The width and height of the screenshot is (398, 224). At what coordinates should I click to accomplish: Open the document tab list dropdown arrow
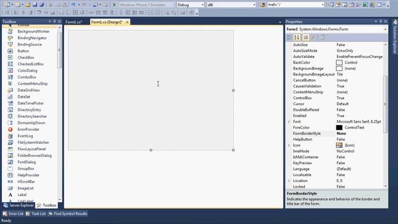[x=280, y=22]
